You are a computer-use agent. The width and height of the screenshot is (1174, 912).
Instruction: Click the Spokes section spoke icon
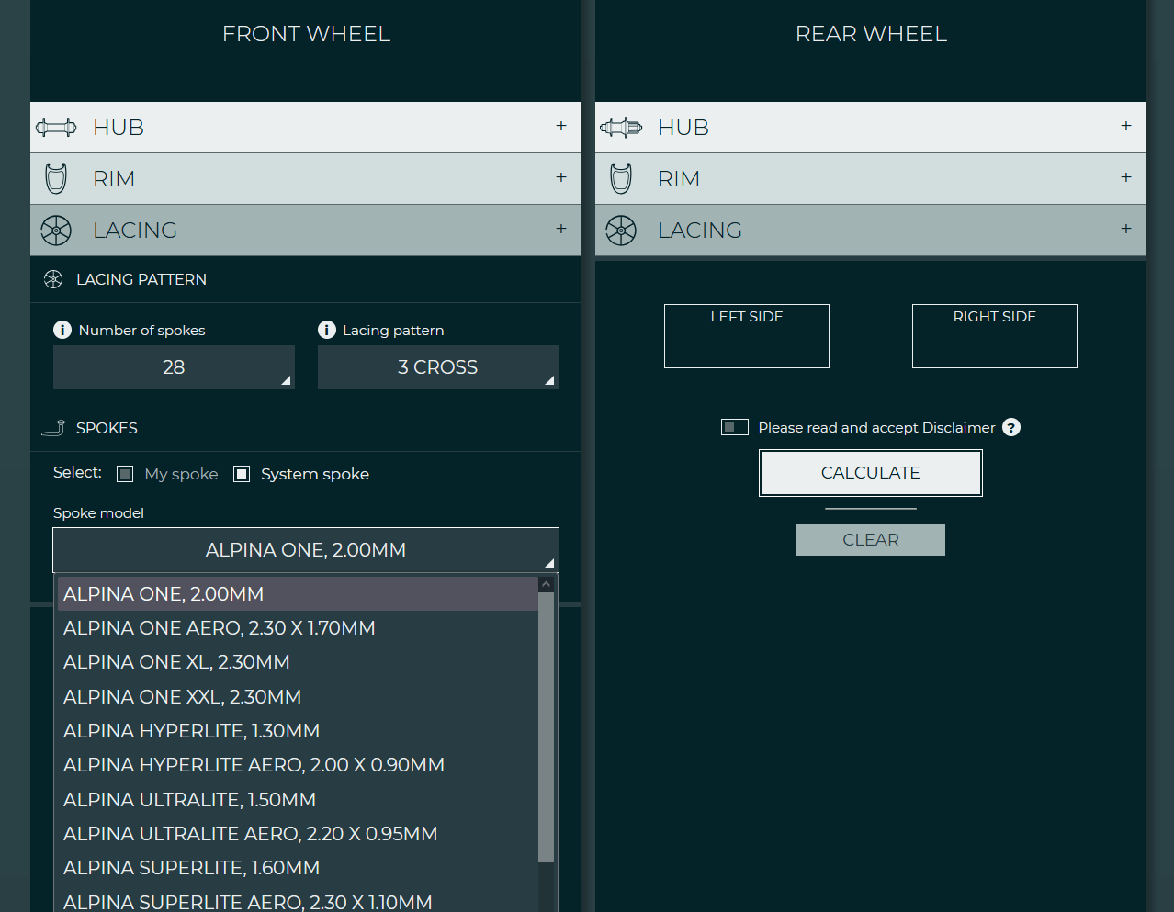(53, 428)
